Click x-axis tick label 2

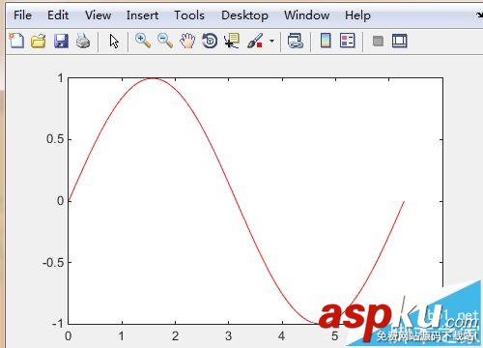click(175, 336)
